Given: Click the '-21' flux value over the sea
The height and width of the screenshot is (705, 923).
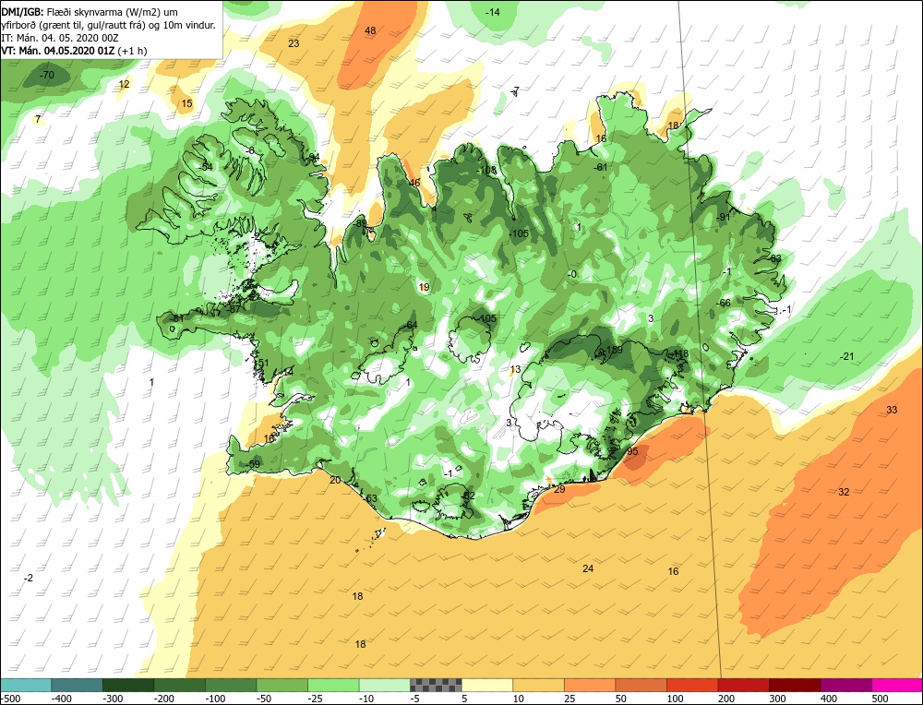Looking at the screenshot, I should (846, 356).
